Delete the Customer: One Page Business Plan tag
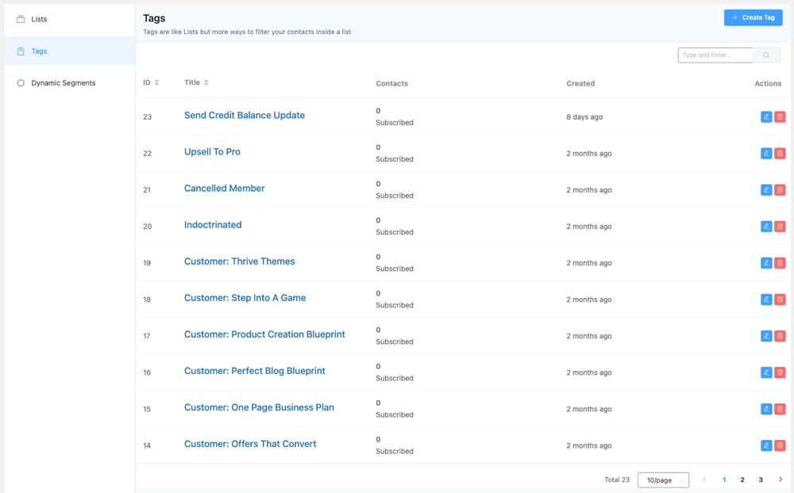This screenshot has width=794, height=493. [780, 408]
